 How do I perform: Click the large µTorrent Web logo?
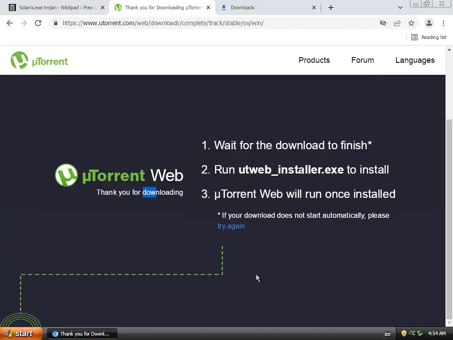coord(119,175)
